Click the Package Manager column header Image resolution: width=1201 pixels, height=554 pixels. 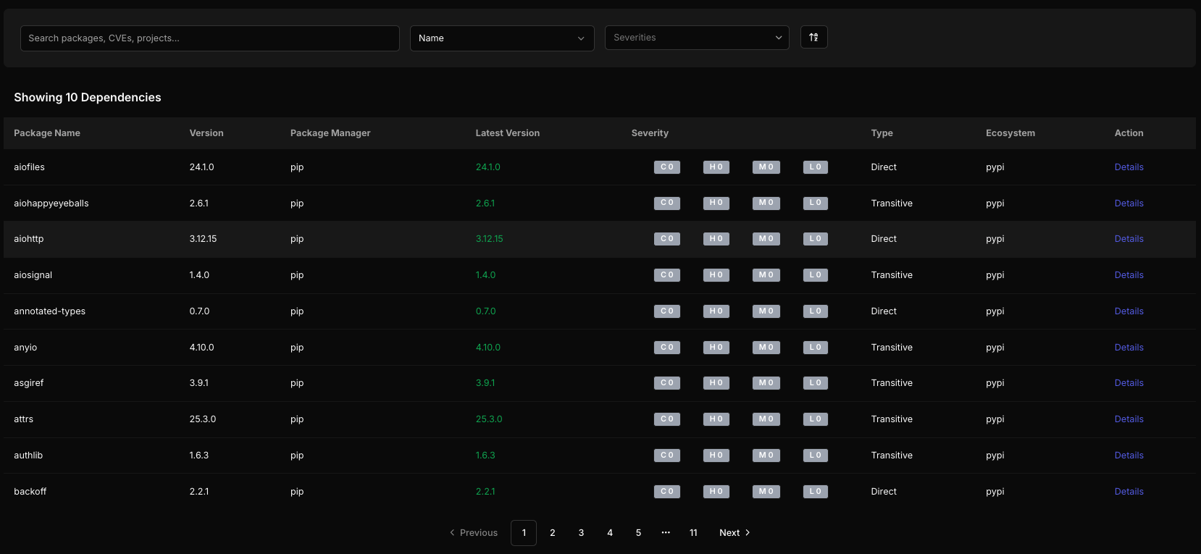pyautogui.click(x=330, y=133)
